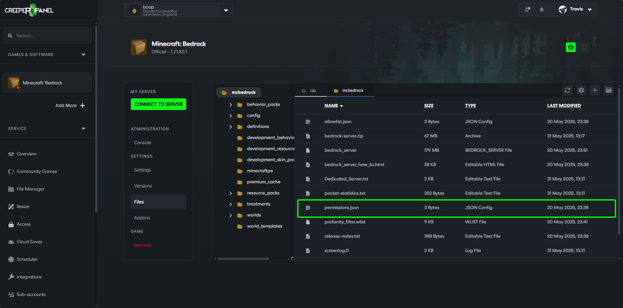Click the CreeperPanel logo

pos(29,10)
